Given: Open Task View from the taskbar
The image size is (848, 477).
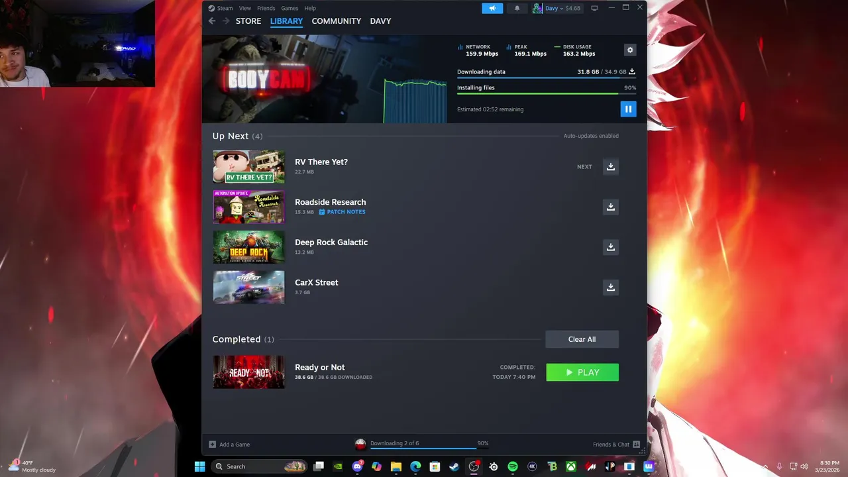Looking at the screenshot, I should tap(319, 466).
